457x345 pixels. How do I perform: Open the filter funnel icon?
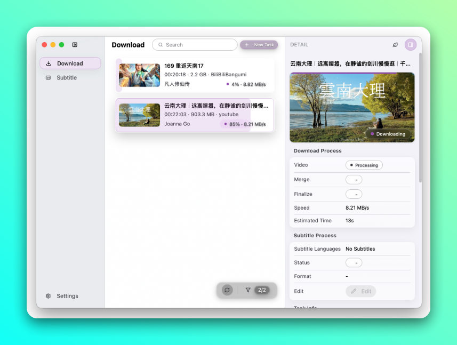248,290
